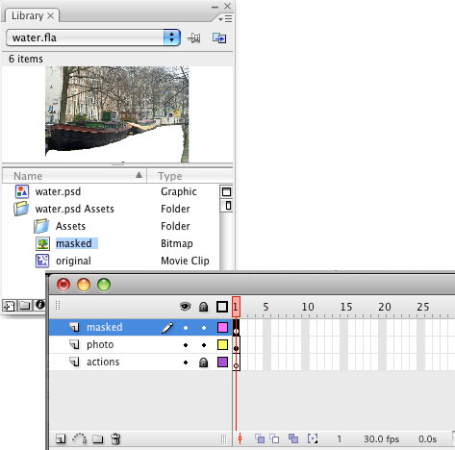Open the Library panel options menu
The image size is (455, 450).
click(x=225, y=19)
